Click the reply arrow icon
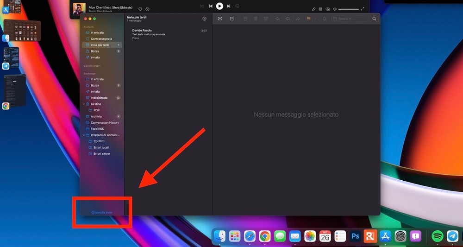 (277, 19)
